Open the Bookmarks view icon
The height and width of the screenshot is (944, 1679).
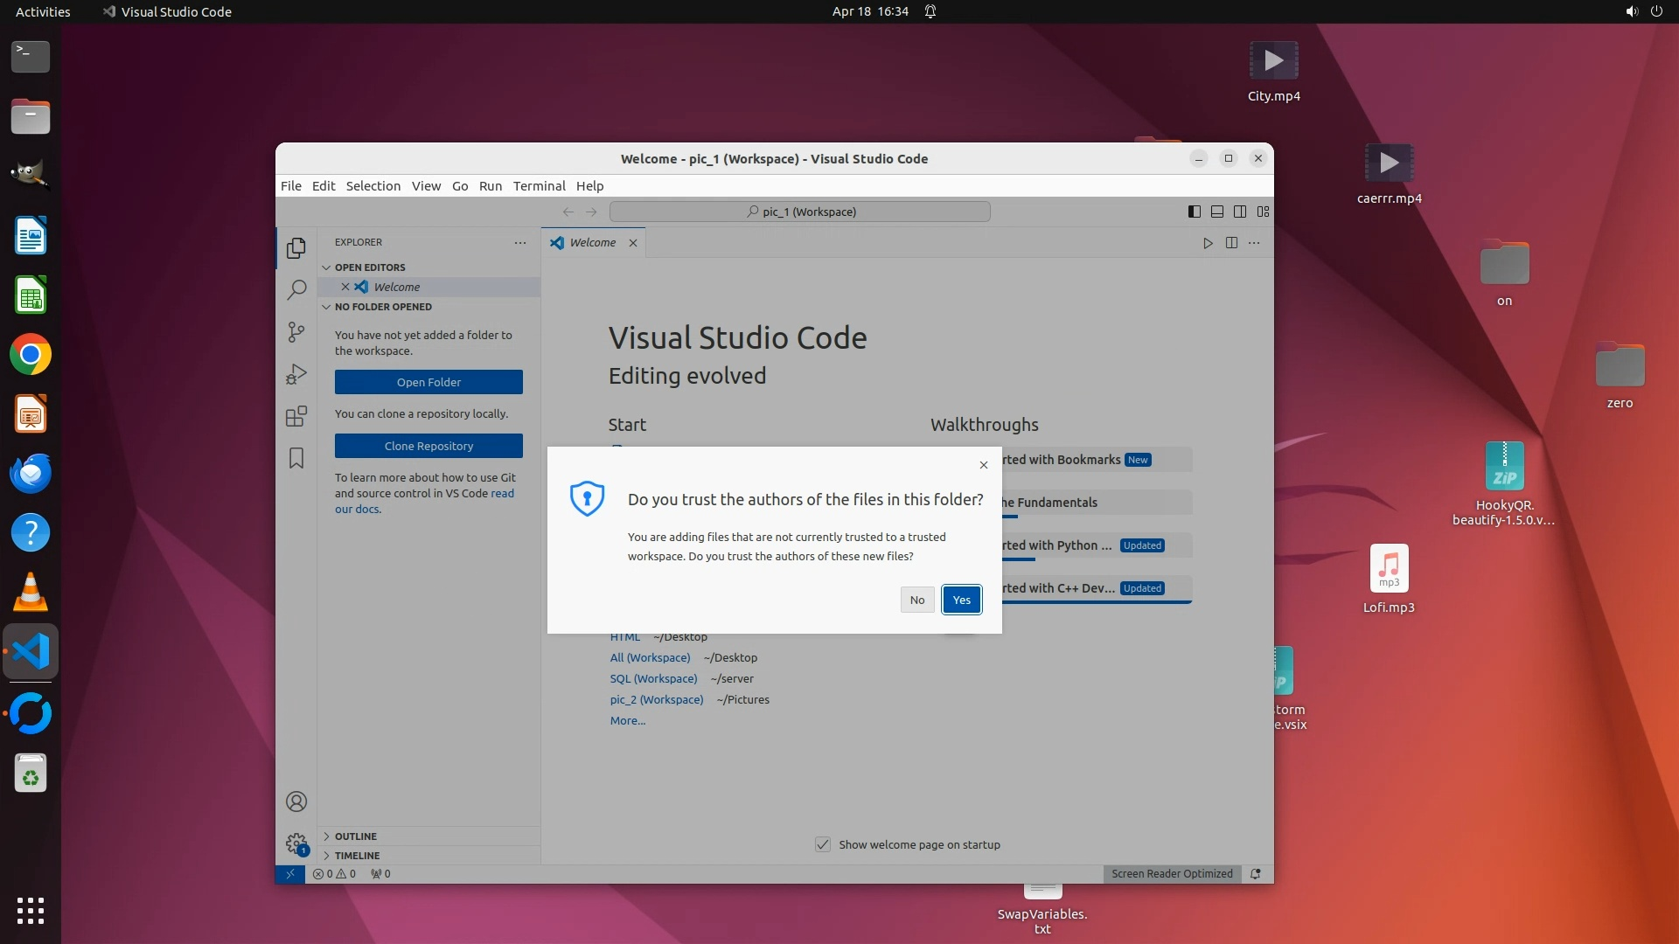coord(296,458)
